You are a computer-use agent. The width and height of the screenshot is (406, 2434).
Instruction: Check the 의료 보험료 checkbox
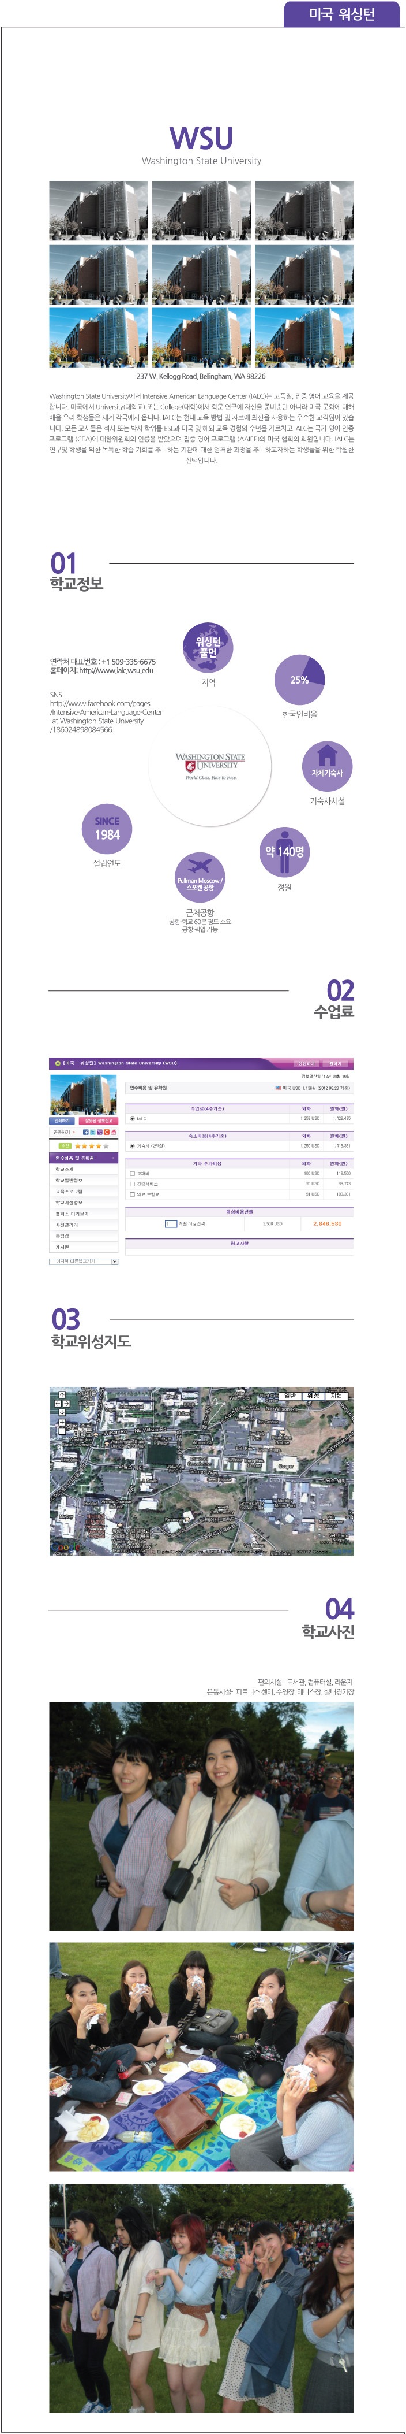pos(132,1194)
